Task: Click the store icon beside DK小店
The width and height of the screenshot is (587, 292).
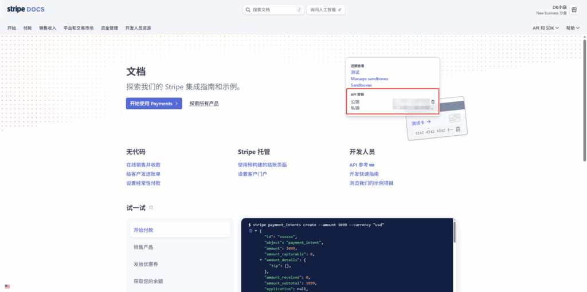Action: click(x=574, y=10)
